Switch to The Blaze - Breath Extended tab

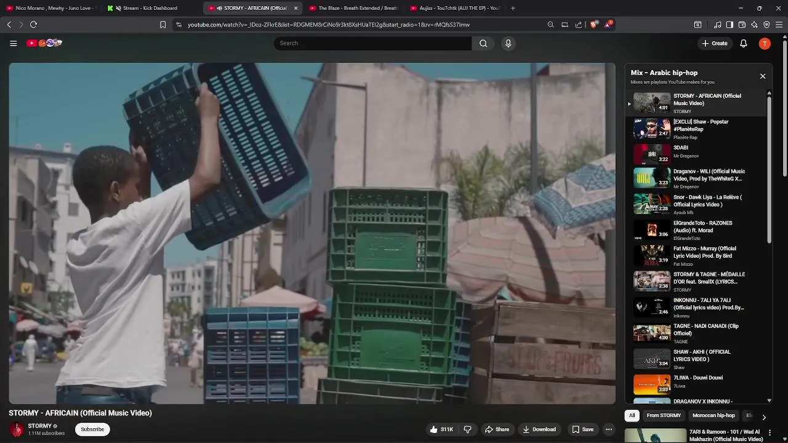pyautogui.click(x=354, y=8)
